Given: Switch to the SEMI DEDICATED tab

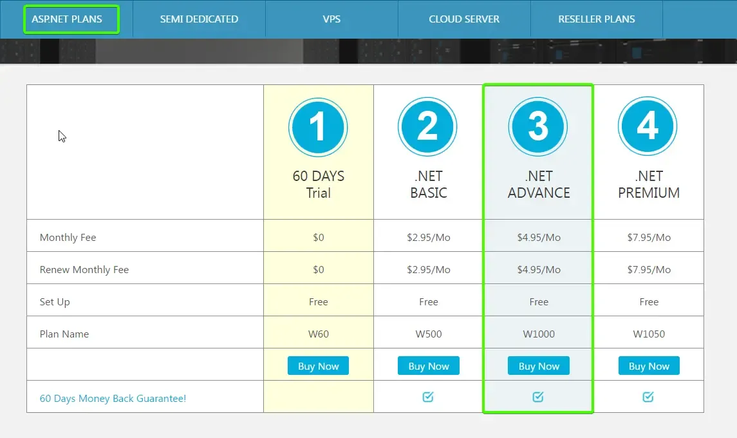Looking at the screenshot, I should tap(199, 19).
